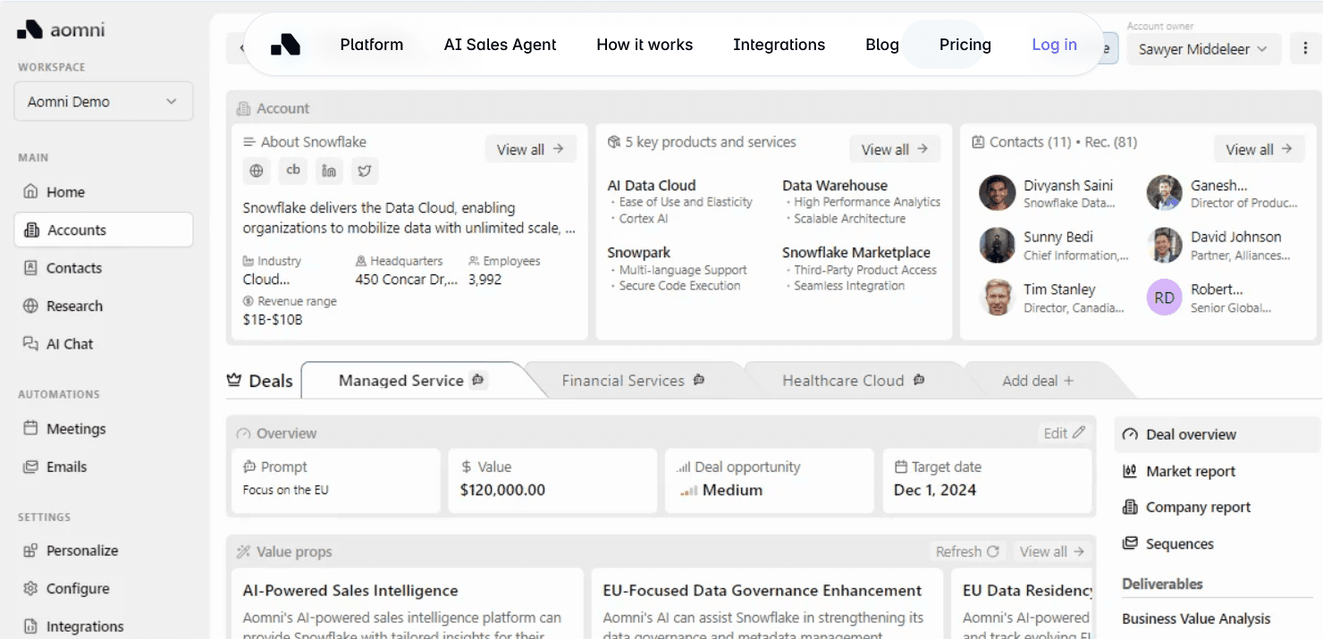Select the Healthcare Cloud deal tab
The image size is (1323, 639).
[843, 381]
